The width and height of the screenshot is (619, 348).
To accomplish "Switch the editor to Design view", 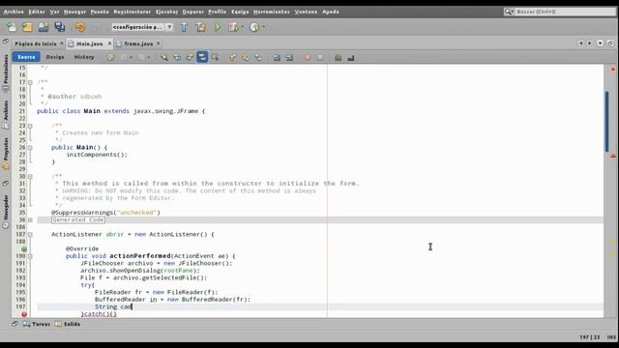I will click(55, 57).
